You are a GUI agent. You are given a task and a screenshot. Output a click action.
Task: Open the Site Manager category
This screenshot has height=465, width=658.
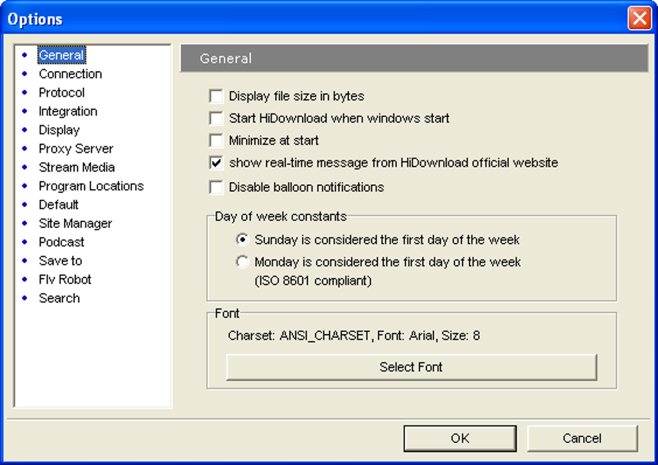tap(75, 224)
